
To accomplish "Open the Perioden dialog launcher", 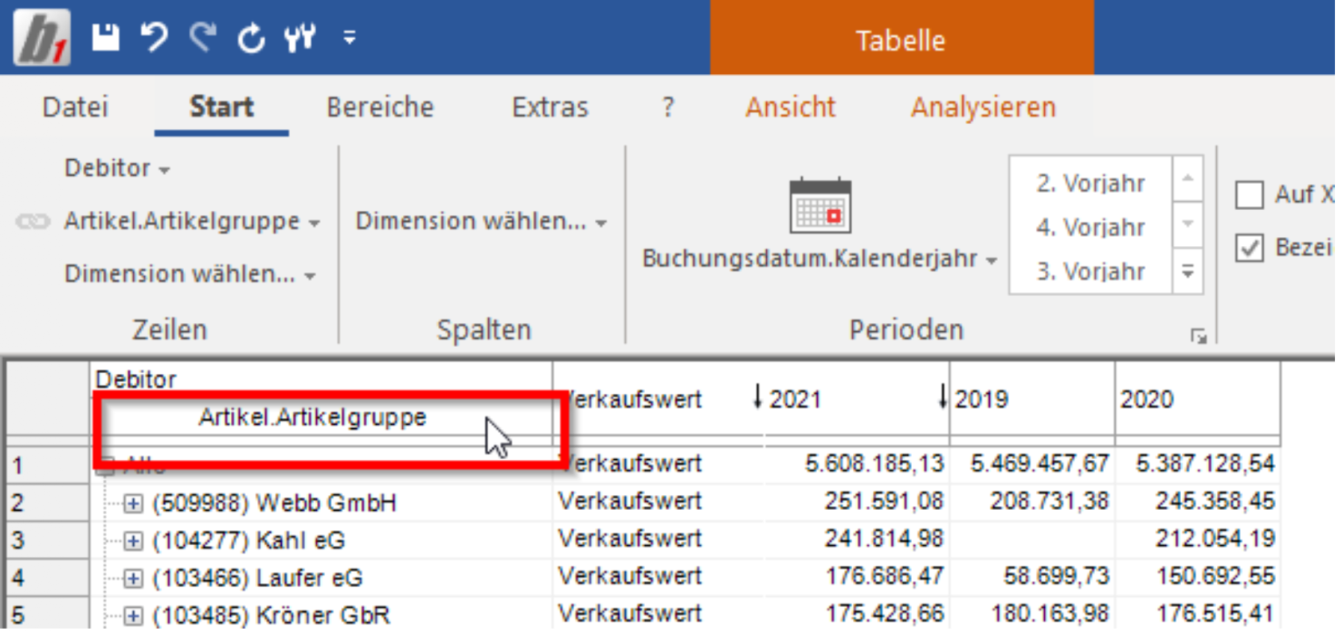I will tap(1199, 336).
